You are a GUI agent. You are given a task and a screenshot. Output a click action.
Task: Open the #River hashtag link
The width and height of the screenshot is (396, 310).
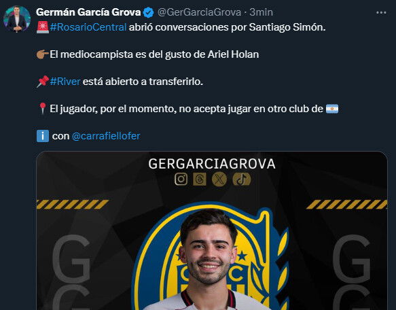tap(65, 82)
